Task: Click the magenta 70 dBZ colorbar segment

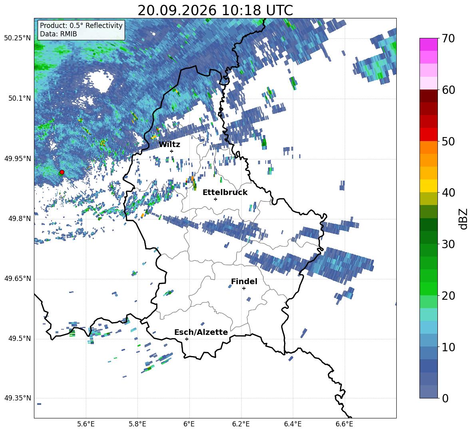Action: point(428,44)
